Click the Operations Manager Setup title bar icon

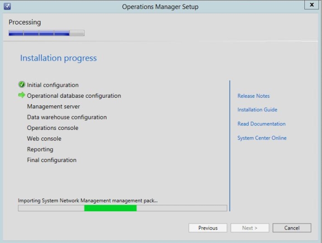click(6, 7)
